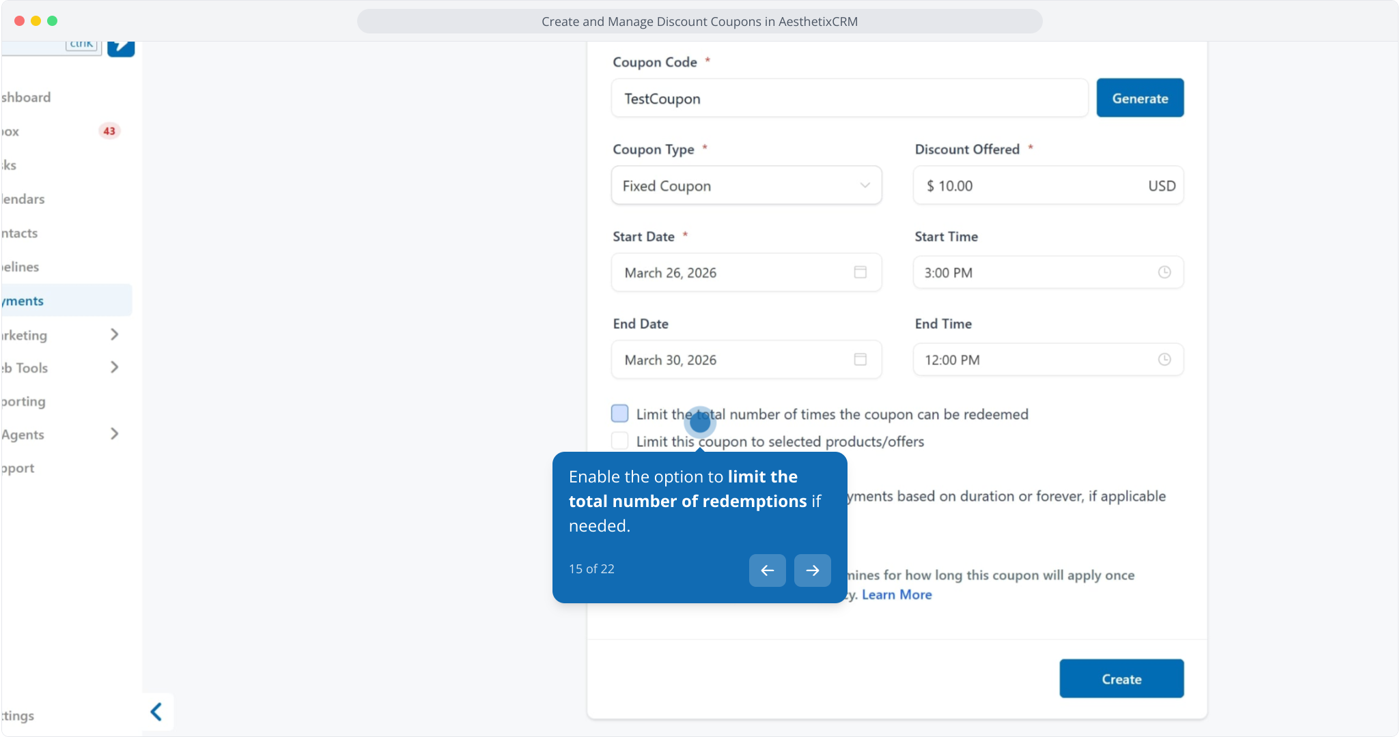
Task: Enable limit total redemptions checkbox
Action: (x=620, y=414)
